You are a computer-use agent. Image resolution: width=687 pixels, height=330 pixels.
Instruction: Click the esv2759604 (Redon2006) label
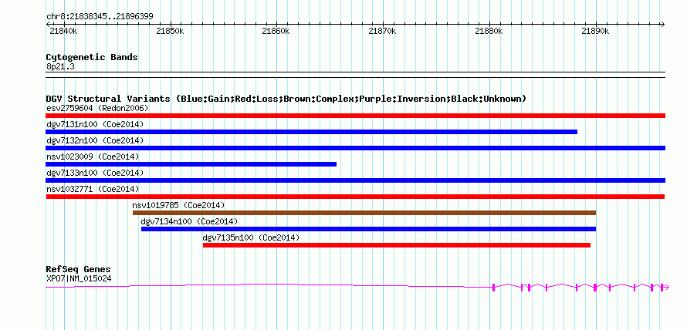97,108
